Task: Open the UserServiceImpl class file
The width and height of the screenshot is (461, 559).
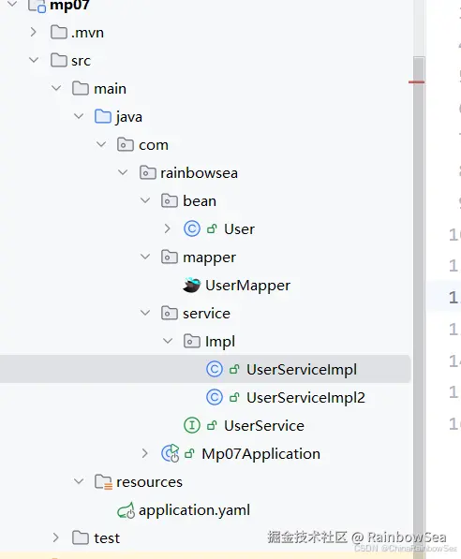Action: coord(302,370)
